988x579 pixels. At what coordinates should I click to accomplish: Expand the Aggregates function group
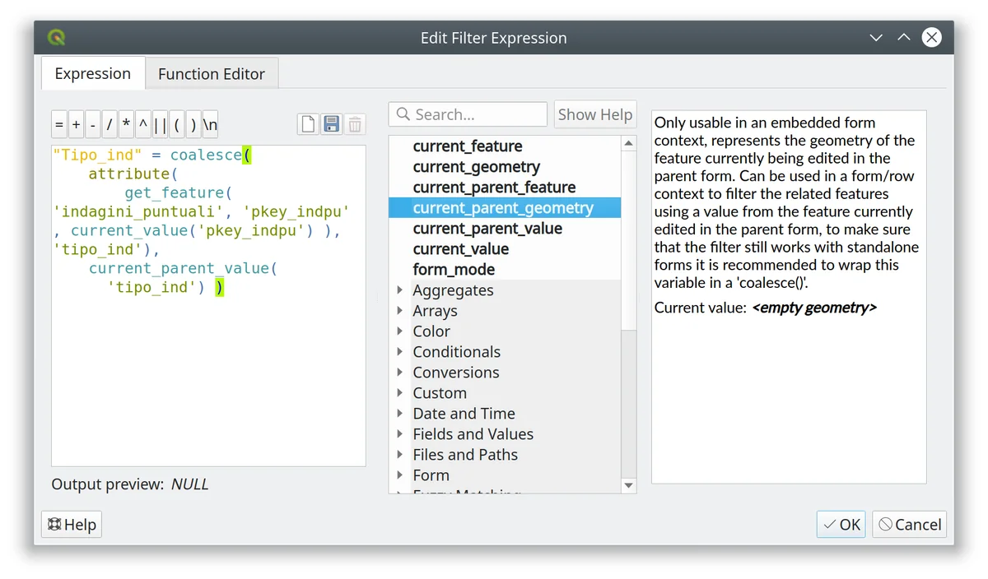click(x=400, y=290)
